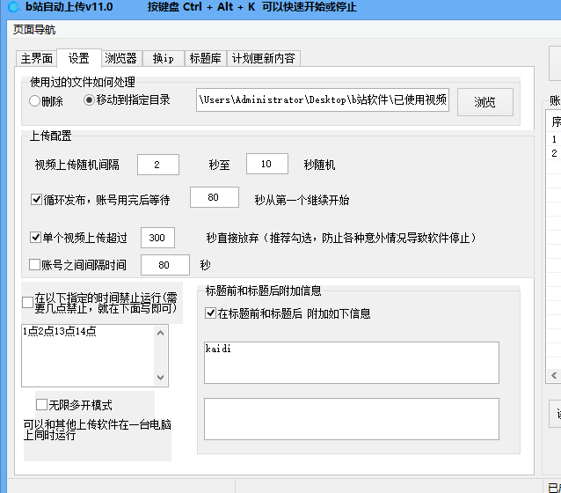This screenshot has height=493, width=561.
Task: Click the title prefix box containing kaidi
Action: 352,363
